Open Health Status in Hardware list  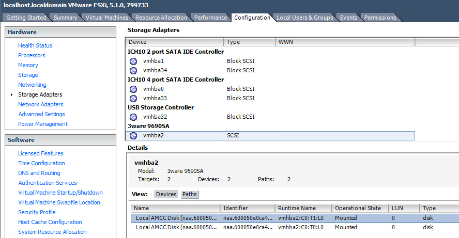(x=35, y=45)
